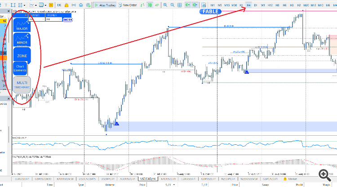Toggle chart auto scroll
337x187 pixels.
coord(188,5)
